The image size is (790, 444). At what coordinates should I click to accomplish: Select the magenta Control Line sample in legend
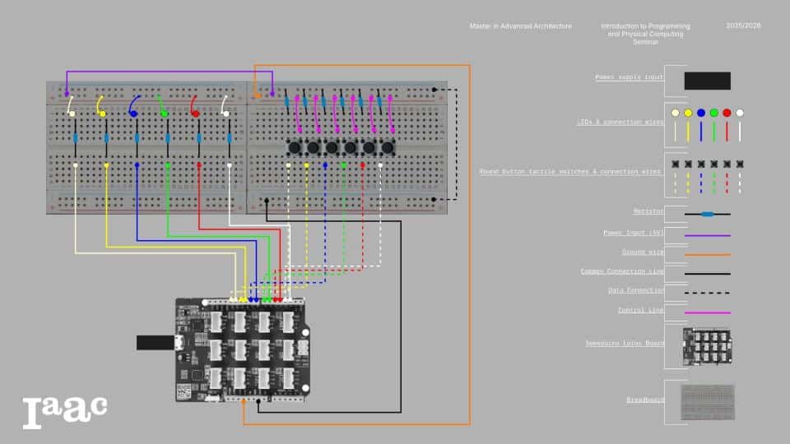707,312
